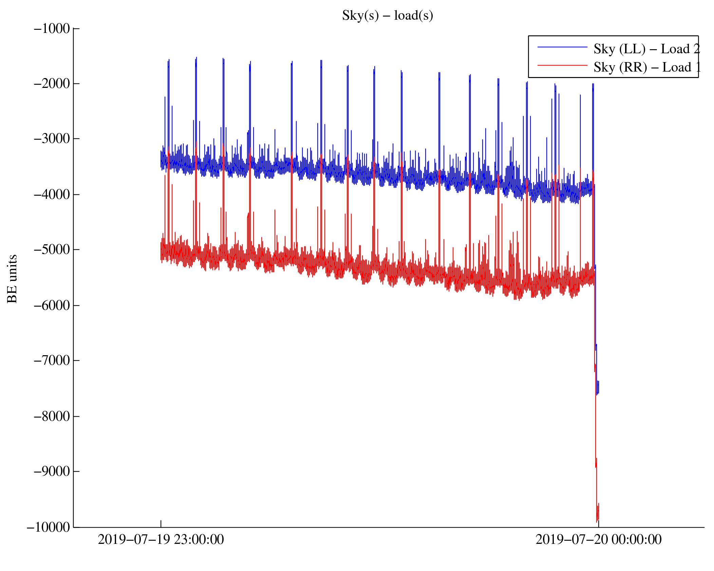Click the −9000 y-axis tick label
Screen dimensions: 714x571
pyautogui.click(x=52, y=471)
